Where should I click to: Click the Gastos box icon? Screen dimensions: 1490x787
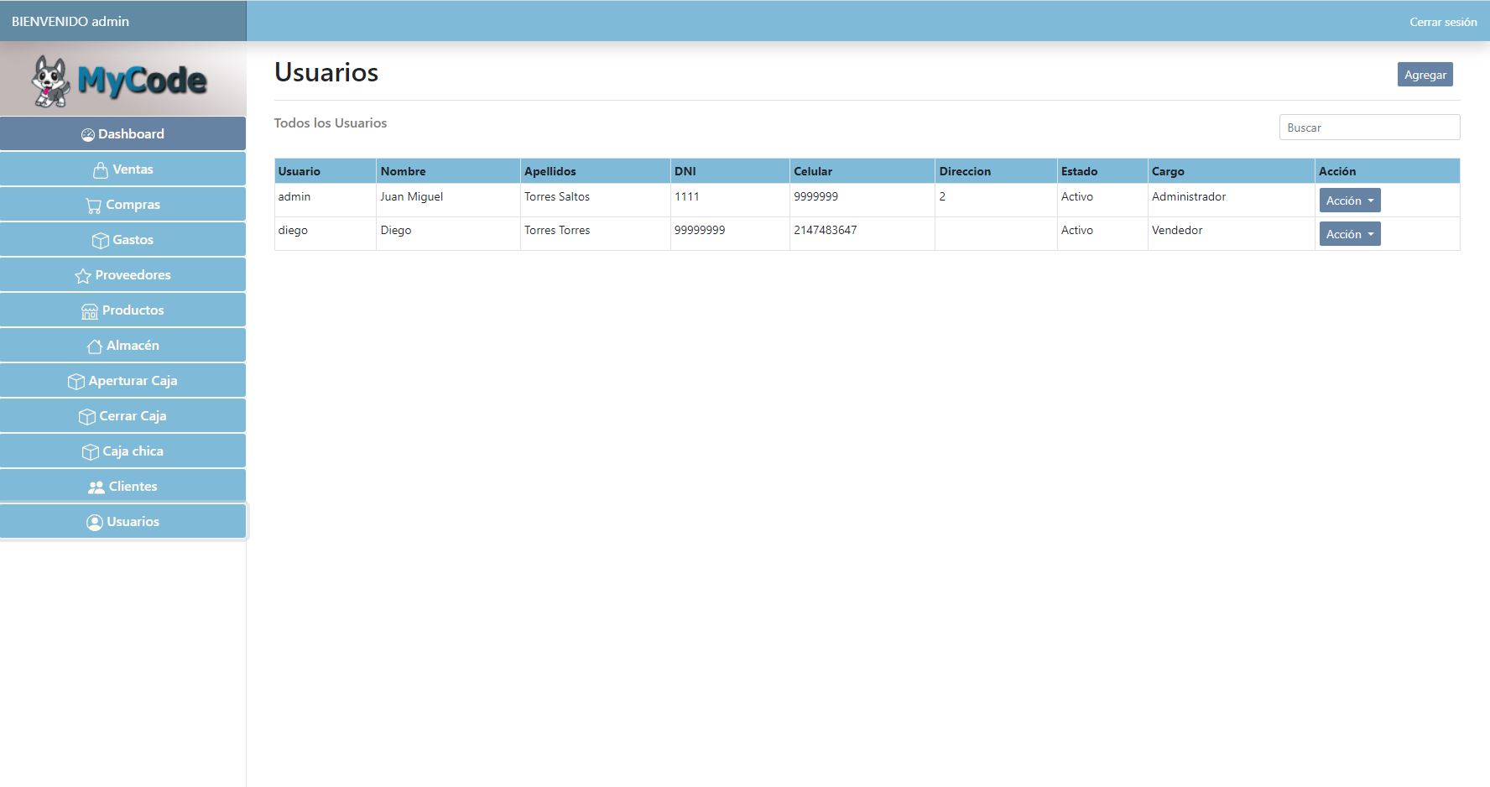pos(100,241)
